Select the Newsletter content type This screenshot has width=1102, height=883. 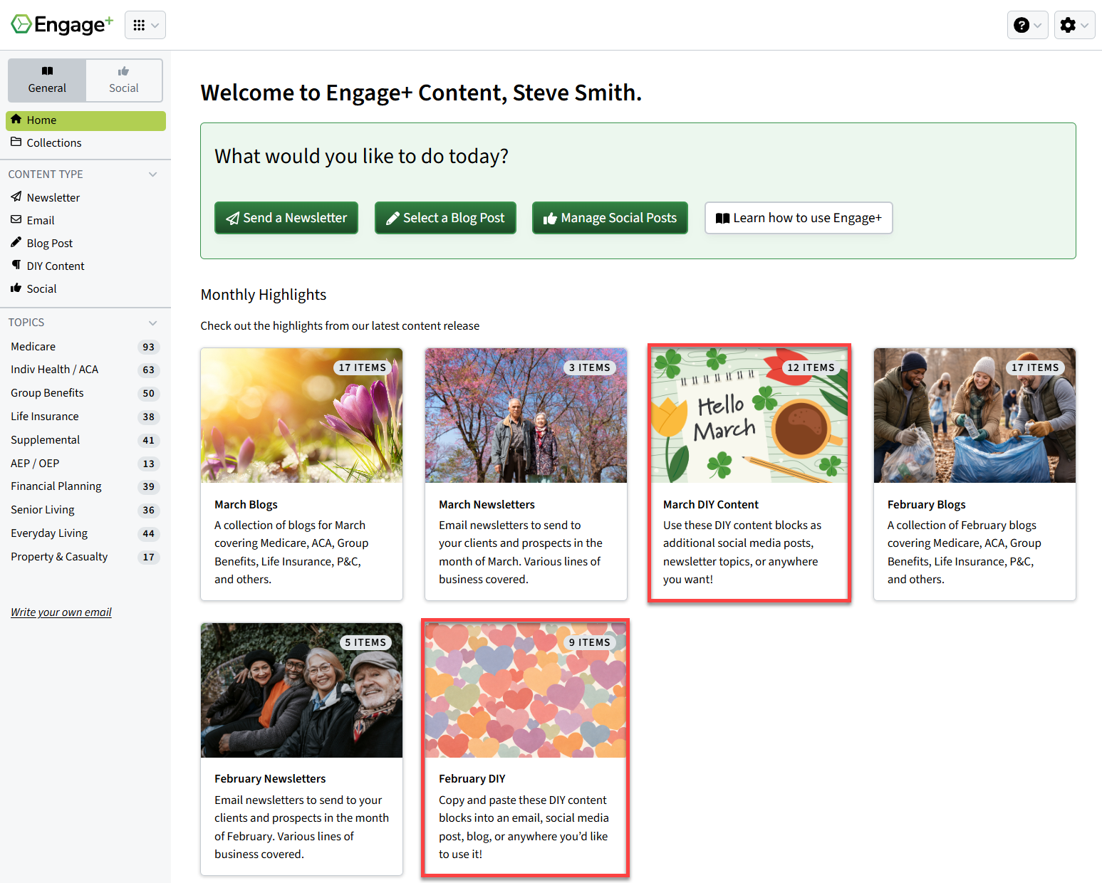click(53, 197)
